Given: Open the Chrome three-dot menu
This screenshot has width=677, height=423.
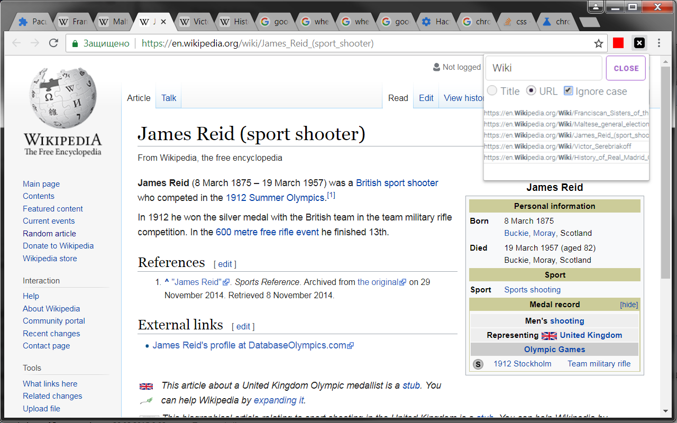Looking at the screenshot, I should click(659, 43).
